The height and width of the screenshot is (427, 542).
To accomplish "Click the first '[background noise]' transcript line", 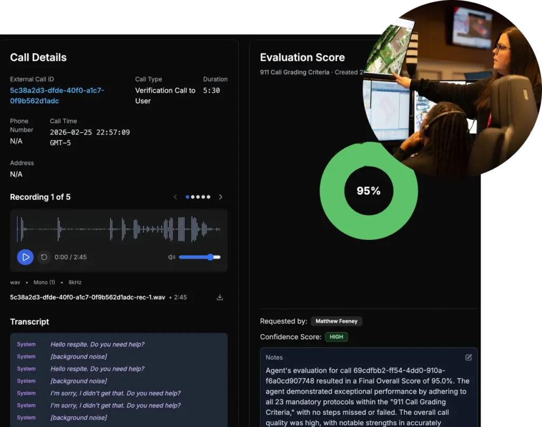I will coord(79,357).
